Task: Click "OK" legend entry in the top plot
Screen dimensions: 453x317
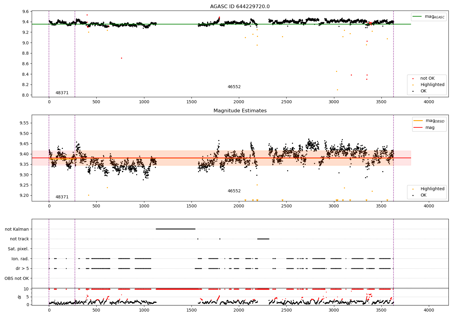Action: click(423, 91)
